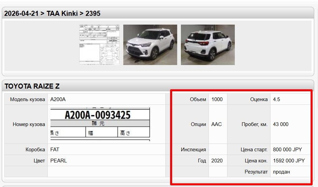Select color value 'PEARL'

(58, 161)
